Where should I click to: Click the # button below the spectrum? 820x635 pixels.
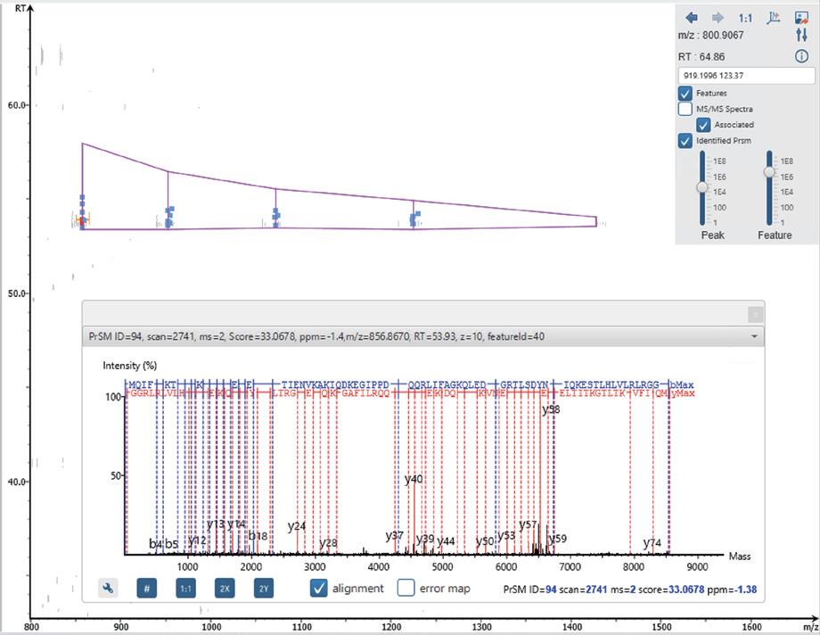pos(147,588)
